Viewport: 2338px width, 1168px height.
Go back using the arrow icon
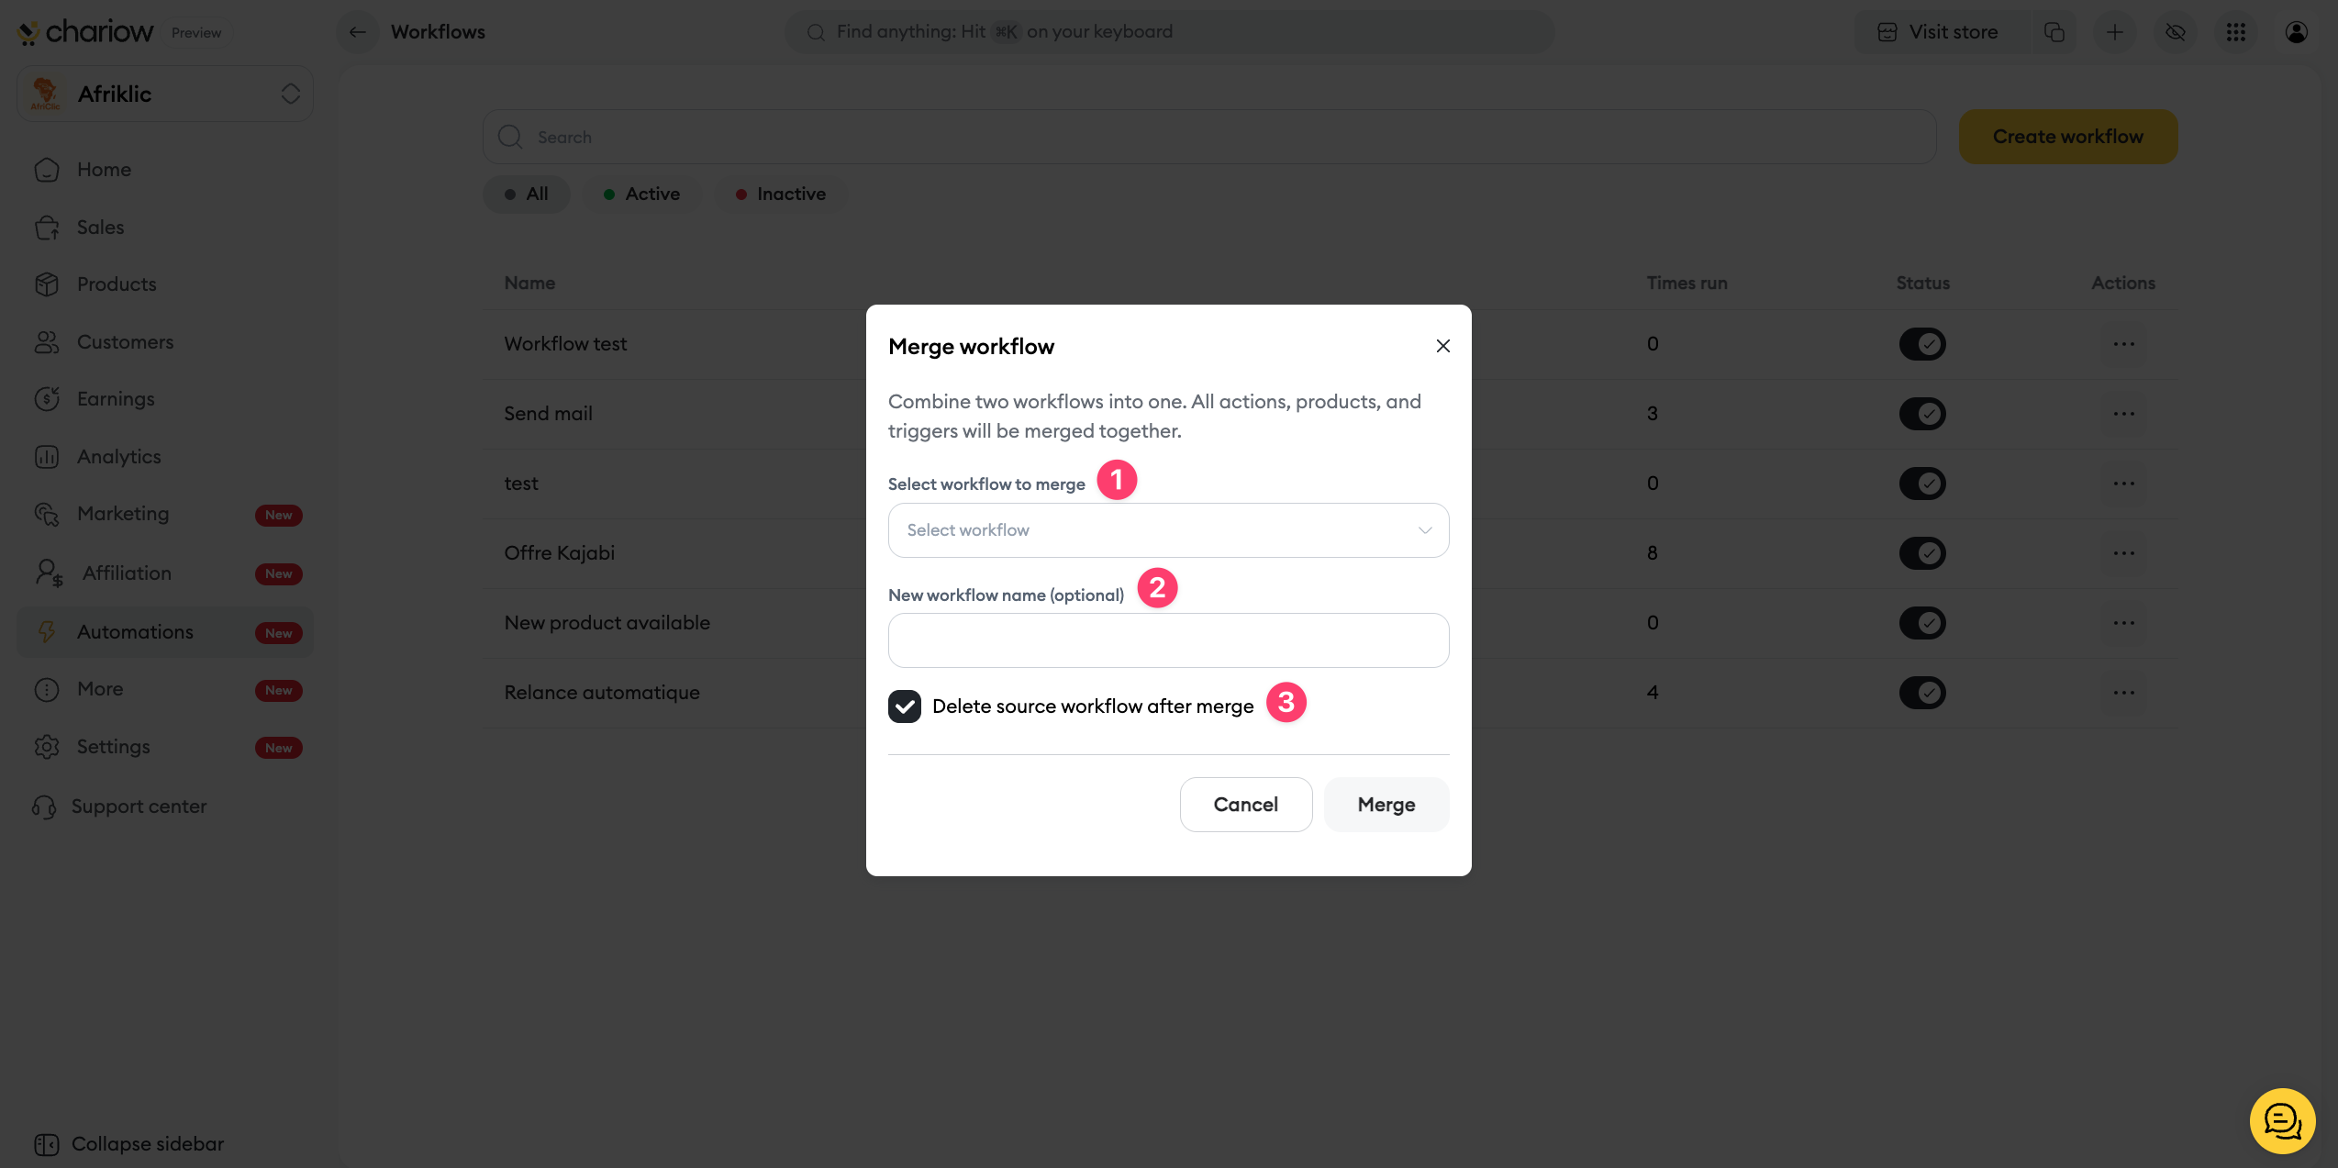357,32
